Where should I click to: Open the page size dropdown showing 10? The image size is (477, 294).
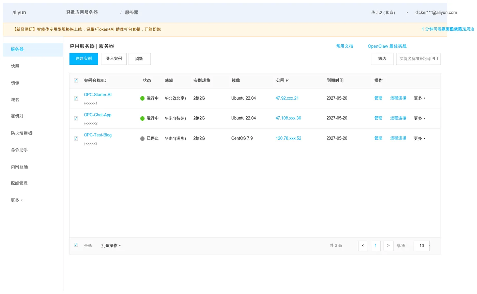(422, 246)
